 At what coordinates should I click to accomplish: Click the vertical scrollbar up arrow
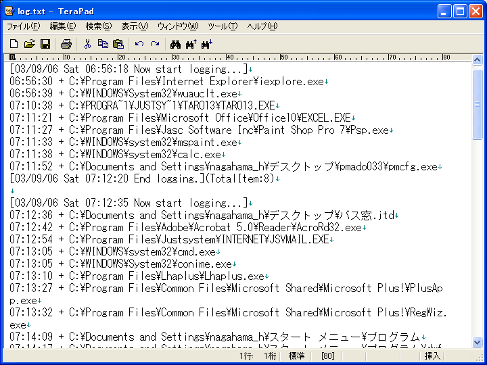(x=477, y=59)
